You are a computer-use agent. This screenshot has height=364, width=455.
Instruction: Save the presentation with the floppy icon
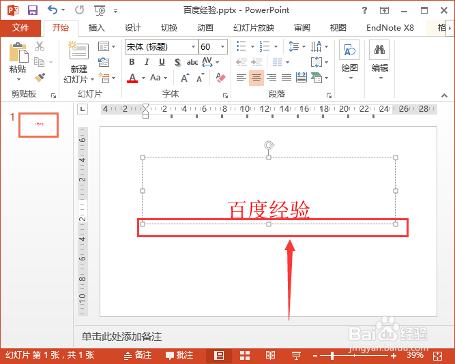(x=33, y=10)
